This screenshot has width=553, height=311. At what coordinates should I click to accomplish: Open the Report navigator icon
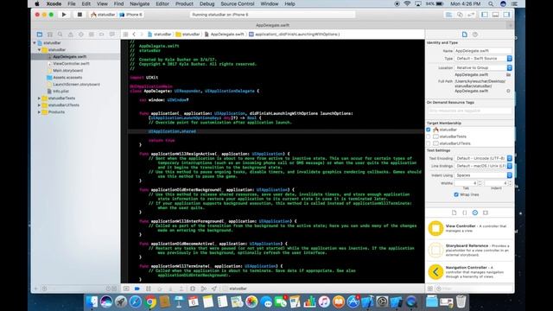coord(111,35)
